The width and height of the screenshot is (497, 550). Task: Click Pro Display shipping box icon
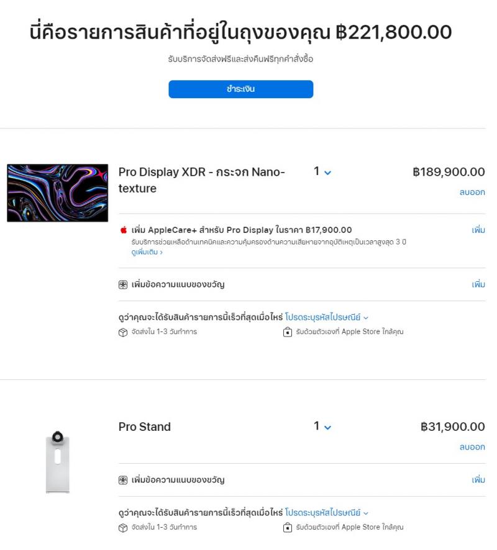click(x=123, y=332)
